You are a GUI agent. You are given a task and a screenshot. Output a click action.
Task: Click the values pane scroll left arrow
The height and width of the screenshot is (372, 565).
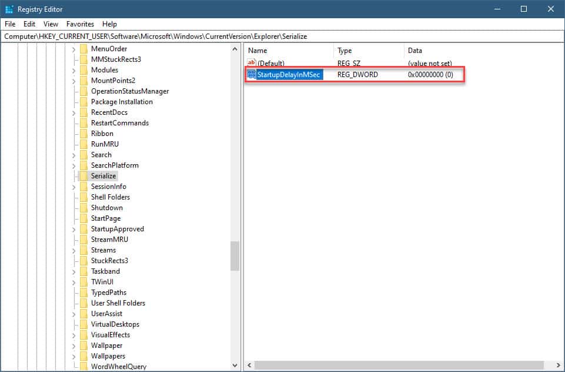[x=249, y=365]
